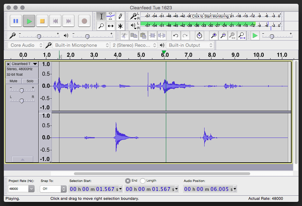The image size is (302, 206).
Task: Select the End radio button
Action: [x=128, y=181]
